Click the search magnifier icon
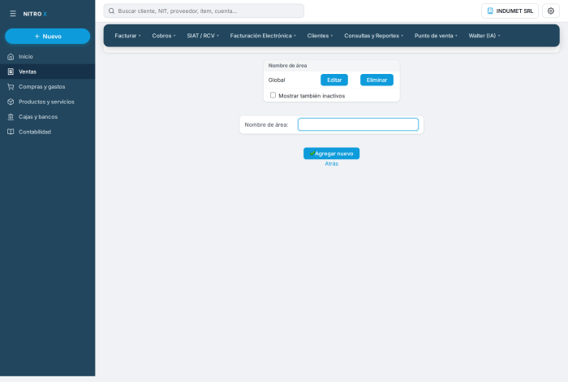 112,11
